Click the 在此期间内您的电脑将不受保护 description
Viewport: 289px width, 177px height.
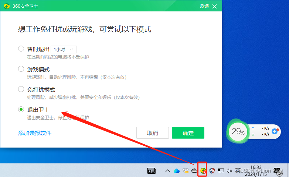coord(58,57)
